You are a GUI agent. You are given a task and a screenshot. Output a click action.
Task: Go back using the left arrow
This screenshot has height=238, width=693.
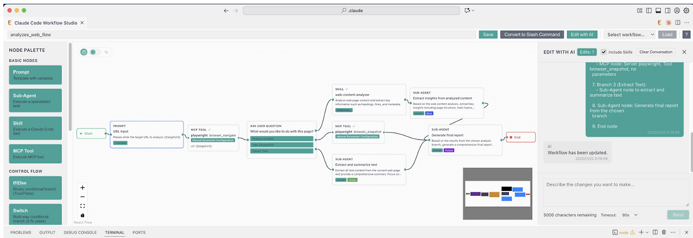click(226, 10)
